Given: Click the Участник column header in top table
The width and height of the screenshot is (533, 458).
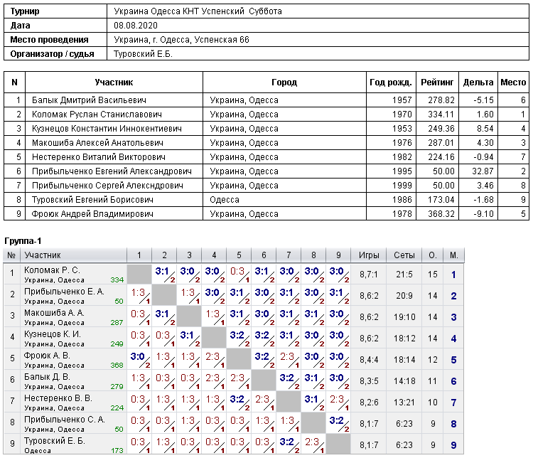Looking at the screenshot, I should pos(114,82).
